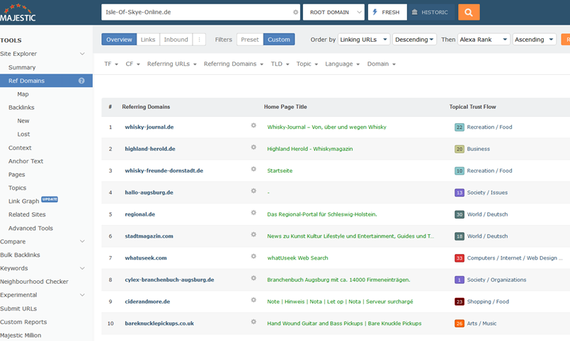Switch to the Overview tab
This screenshot has height=341, width=570.
point(119,40)
